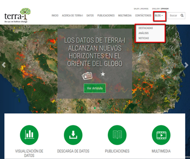
Task: Expand the BLOG dropdown menu
Action: tap(159, 16)
